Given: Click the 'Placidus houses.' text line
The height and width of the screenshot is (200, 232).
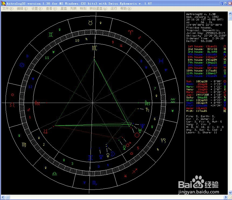Looking at the screenshot, I should click(199, 28).
